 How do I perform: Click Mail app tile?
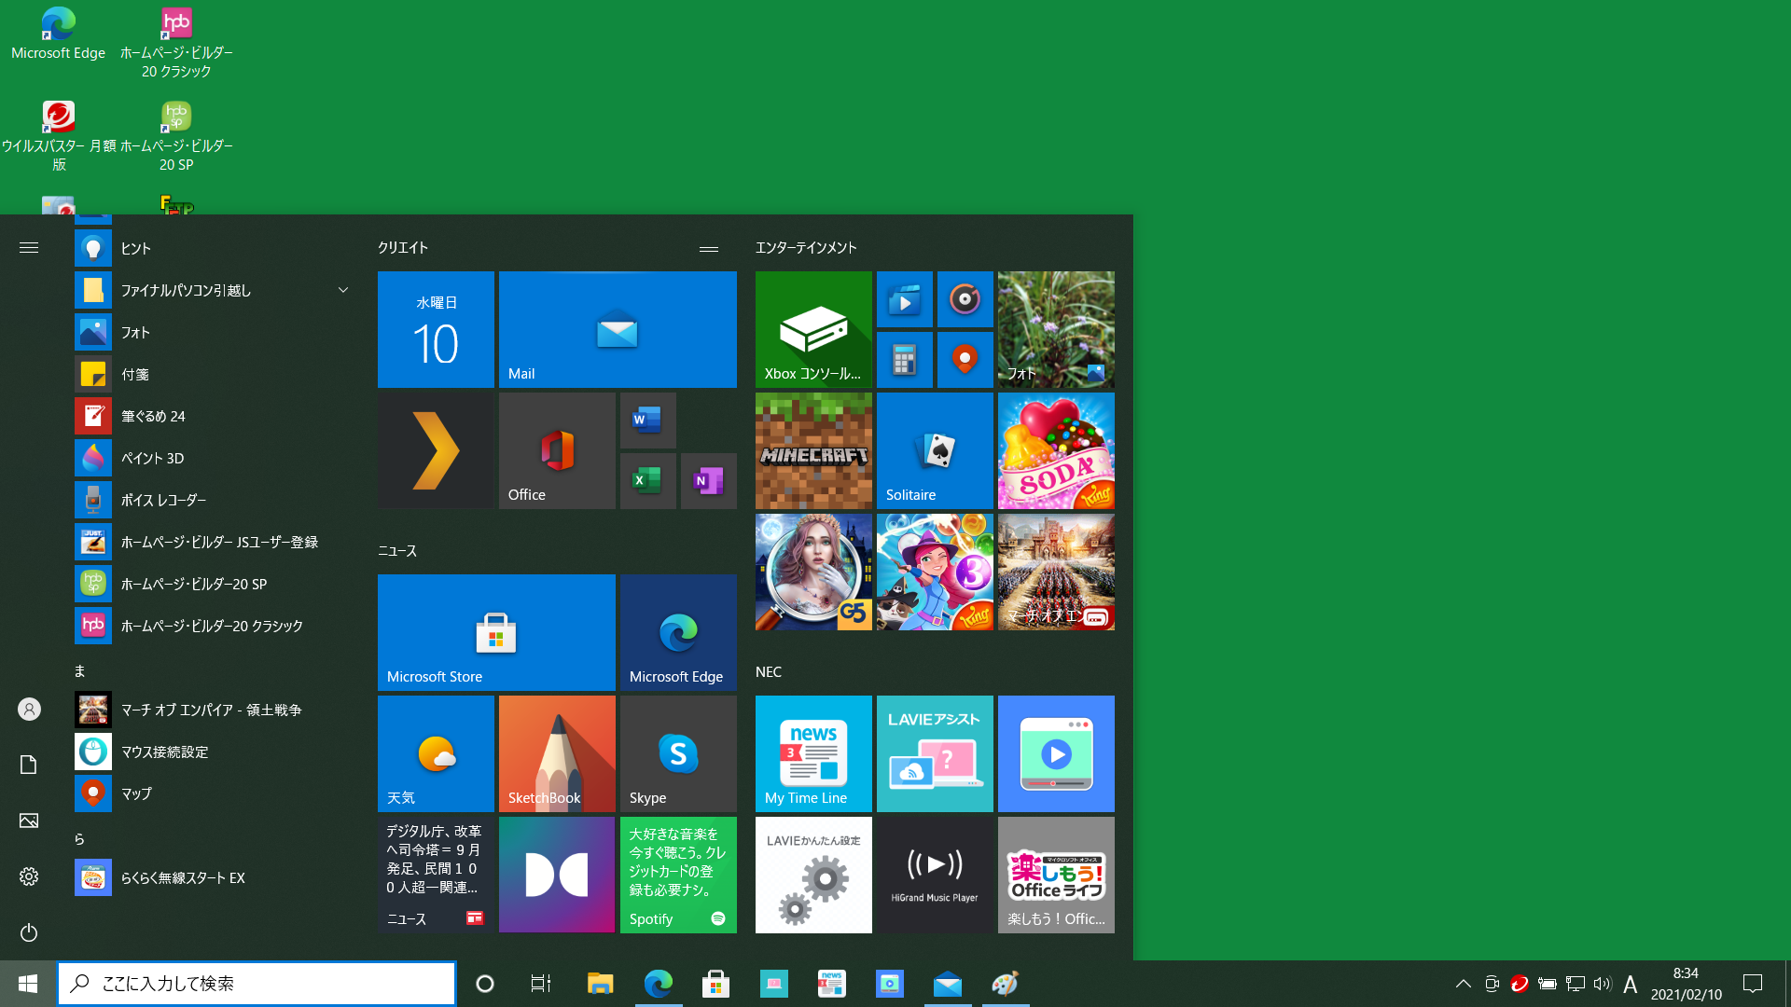pyautogui.click(x=618, y=329)
